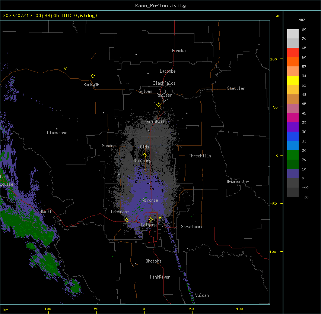Select the bright green 20-30 dBZ swatch
Screen dimensions: 321x314
coord(293,155)
